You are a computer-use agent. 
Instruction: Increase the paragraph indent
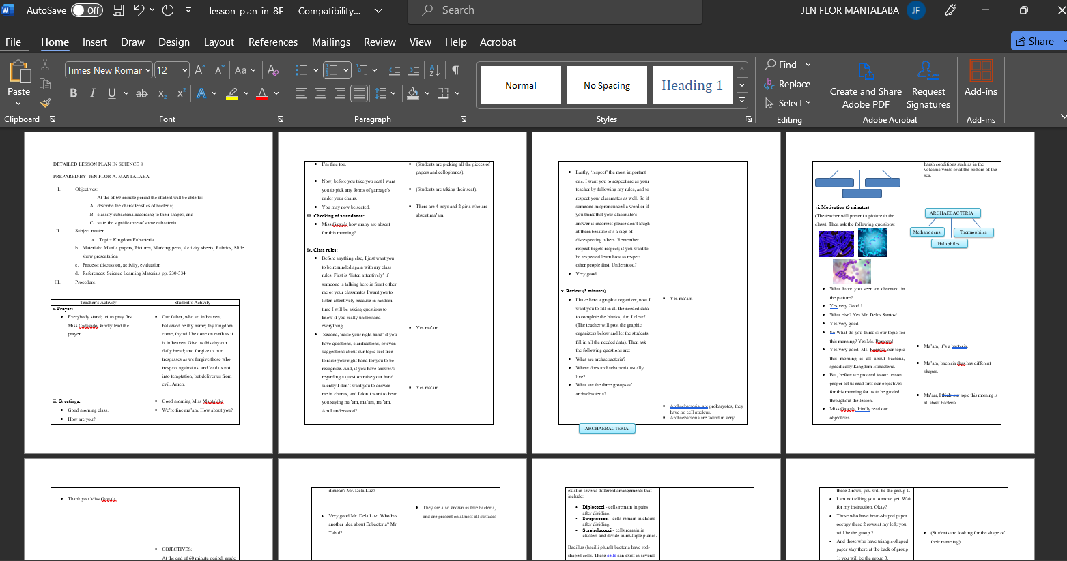414,70
